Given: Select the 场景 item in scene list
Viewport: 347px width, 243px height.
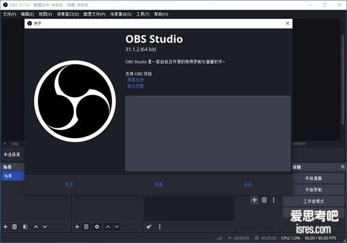Looking at the screenshot, I should (13, 176).
